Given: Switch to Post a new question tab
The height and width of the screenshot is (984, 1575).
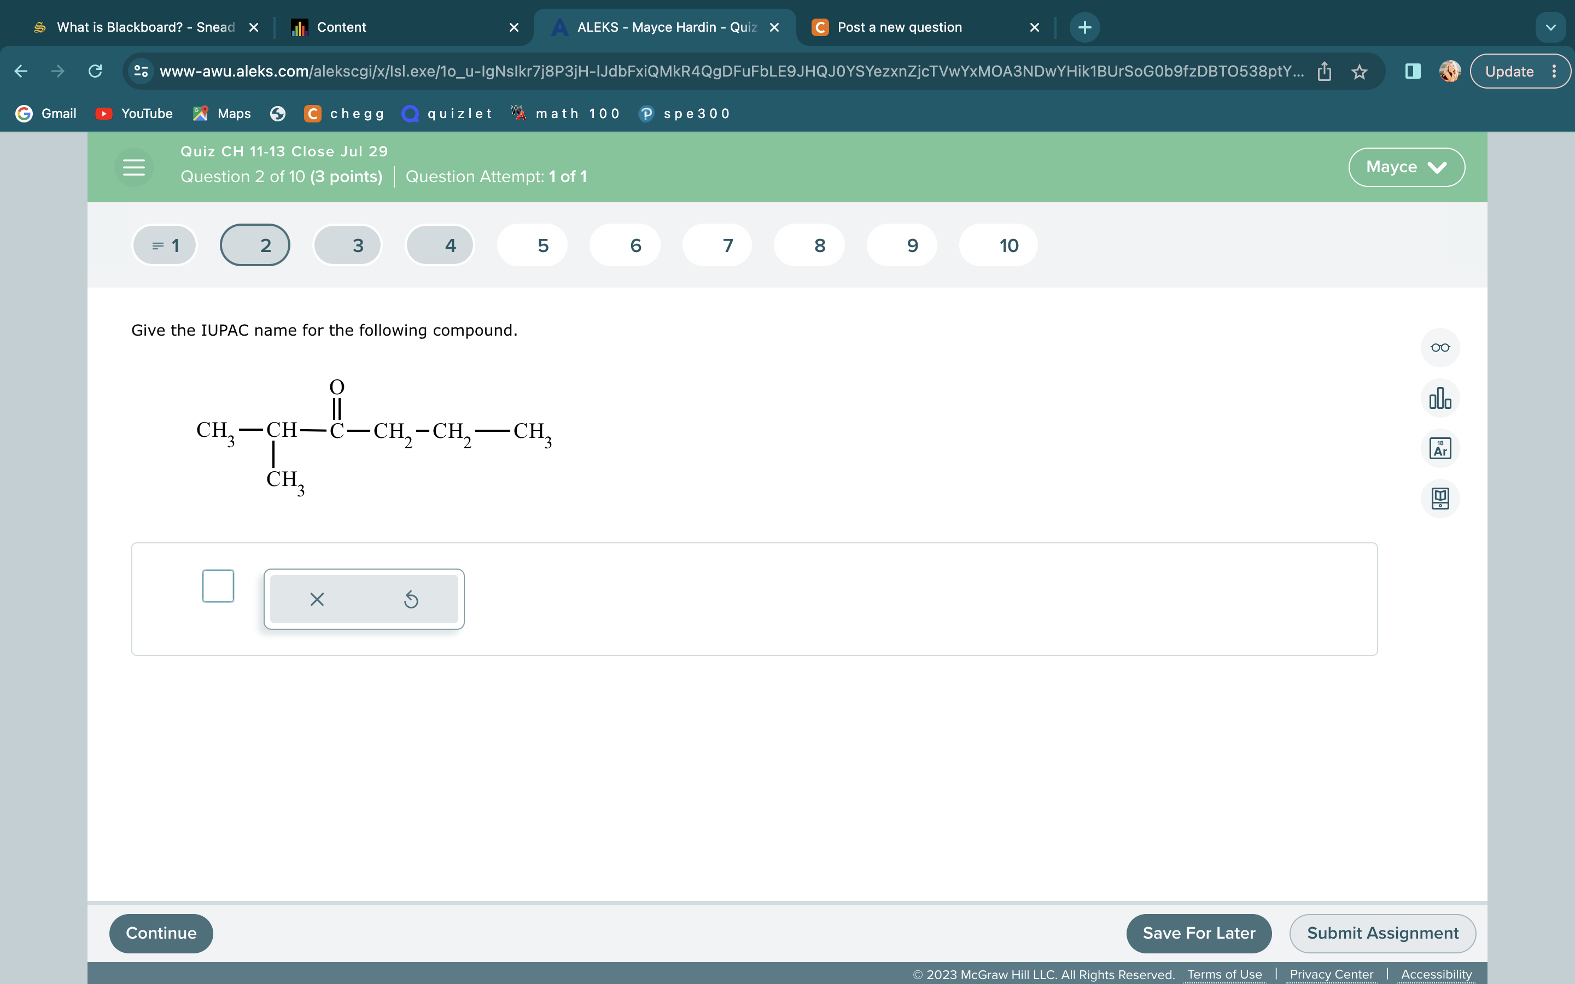Looking at the screenshot, I should 924,27.
